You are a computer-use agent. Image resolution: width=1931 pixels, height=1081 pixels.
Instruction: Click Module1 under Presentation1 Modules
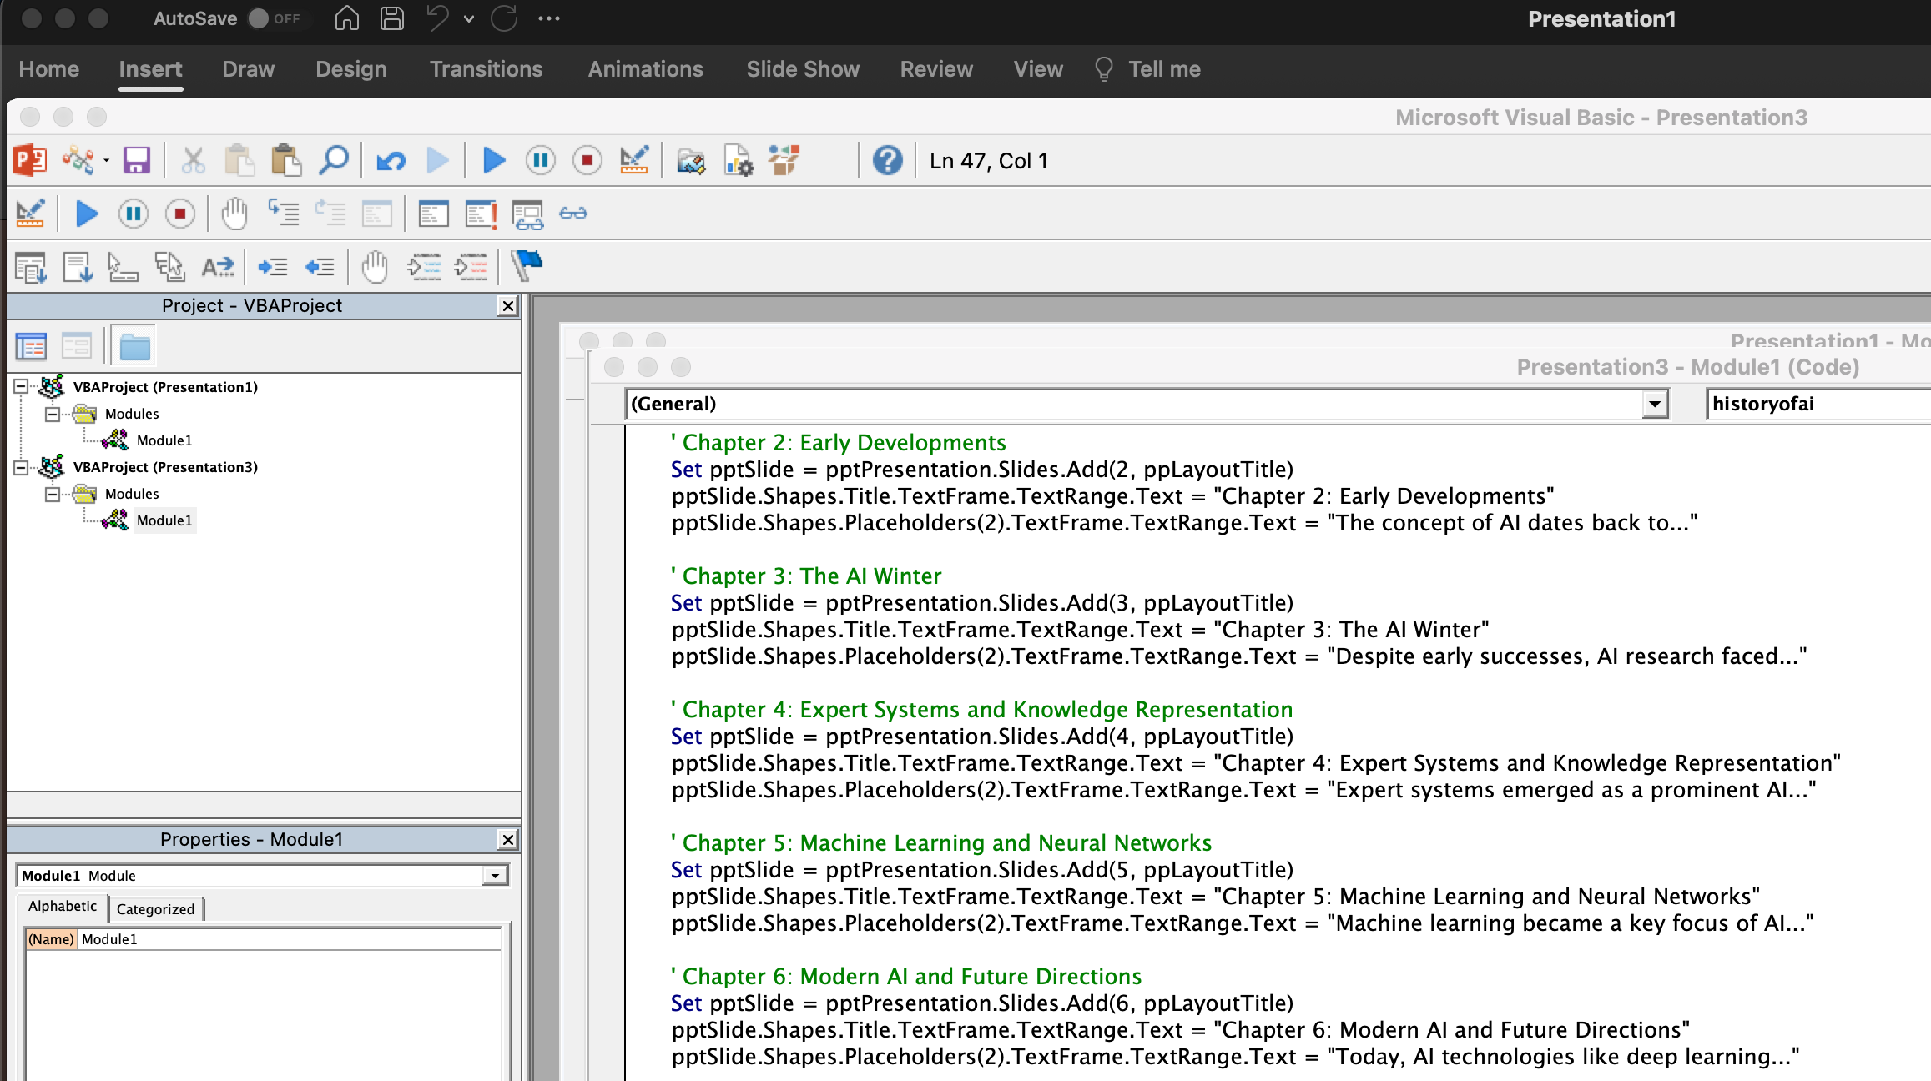162,439
